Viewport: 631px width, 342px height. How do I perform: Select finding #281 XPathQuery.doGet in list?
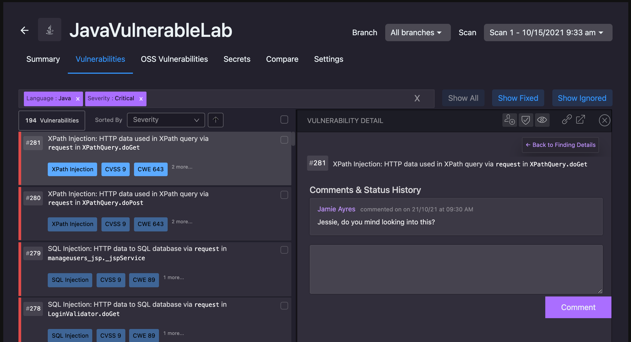tap(128, 143)
